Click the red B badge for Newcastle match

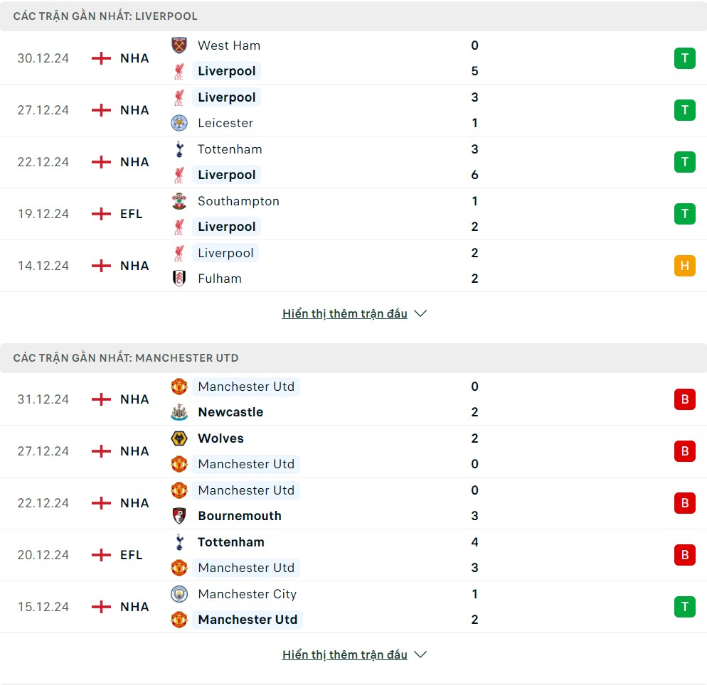click(x=684, y=399)
